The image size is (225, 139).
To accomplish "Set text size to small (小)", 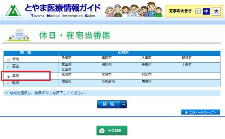I will pos(198,11).
